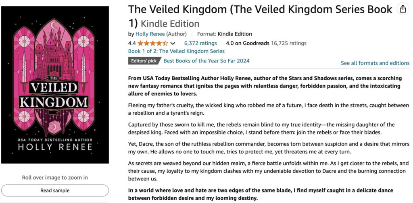
Task: Click the share icon beside the title
Action: point(402,9)
